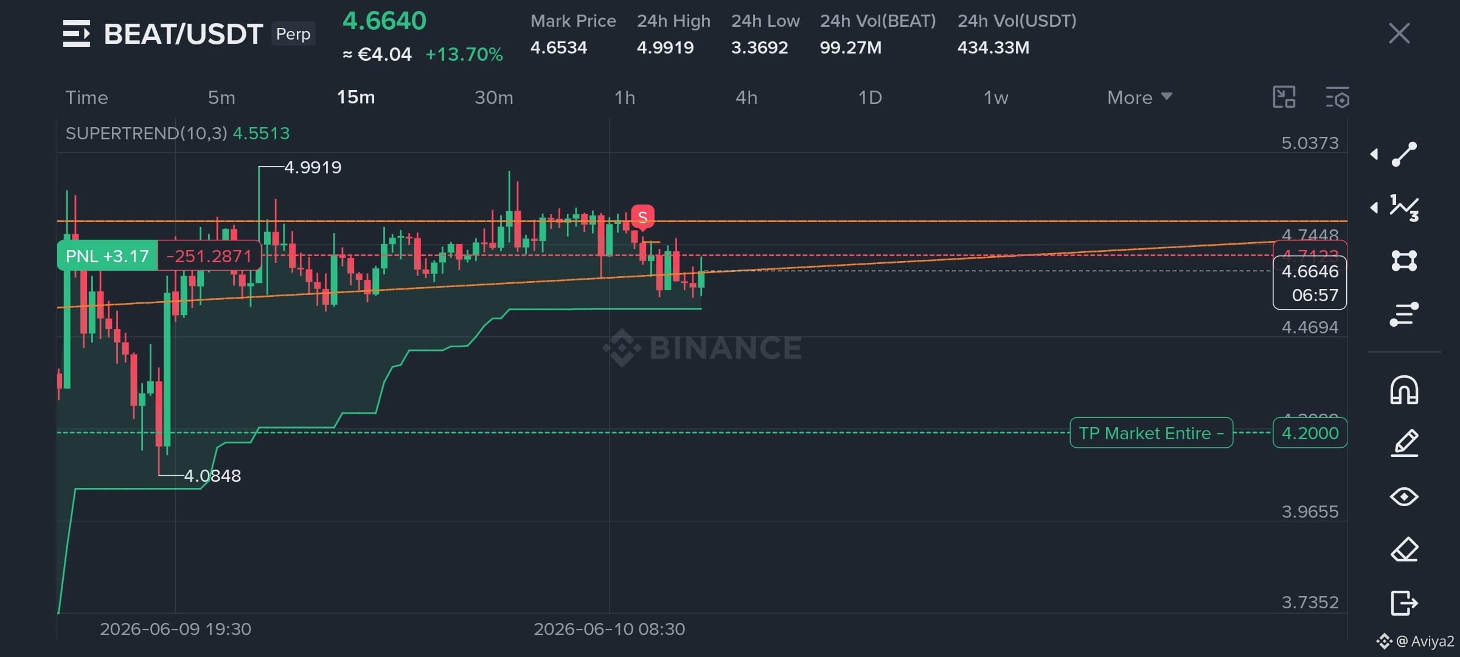This screenshot has width=1460, height=657.
Task: Choose the rectangle shape drawing tool
Action: [x=1404, y=261]
